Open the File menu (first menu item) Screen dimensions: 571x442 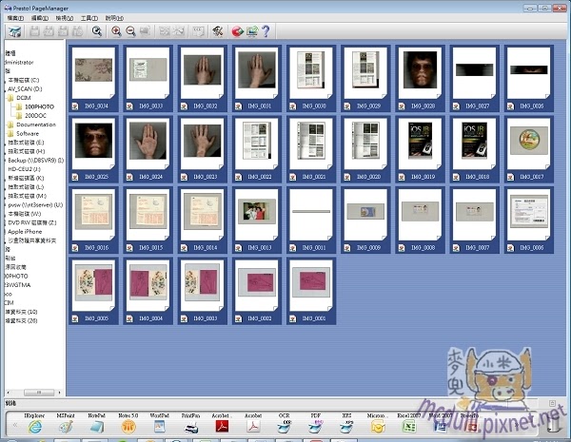(15, 18)
